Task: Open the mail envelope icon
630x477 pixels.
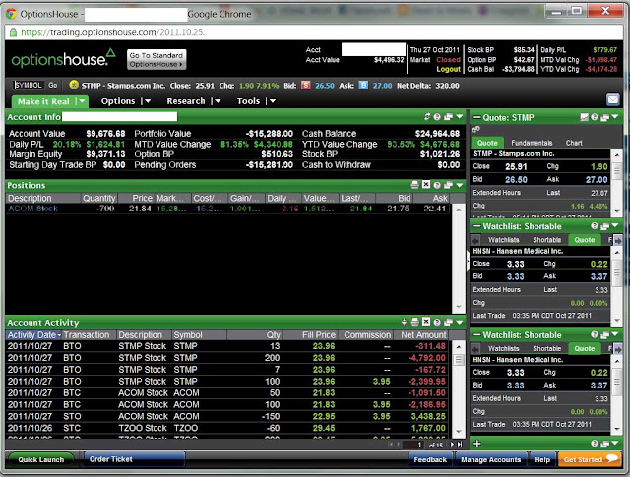Action: click(x=612, y=99)
